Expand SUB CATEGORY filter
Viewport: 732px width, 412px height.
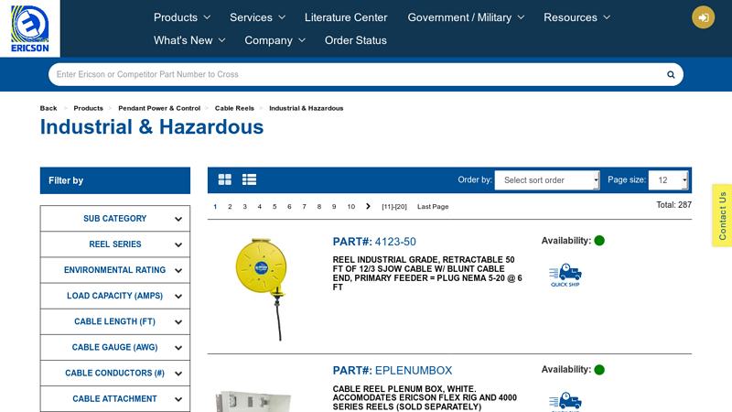[115, 219]
